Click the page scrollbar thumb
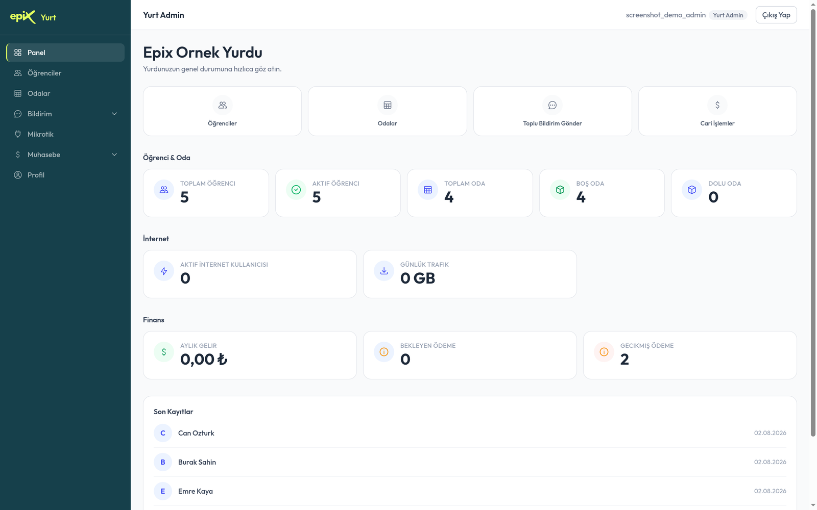 click(x=813, y=222)
